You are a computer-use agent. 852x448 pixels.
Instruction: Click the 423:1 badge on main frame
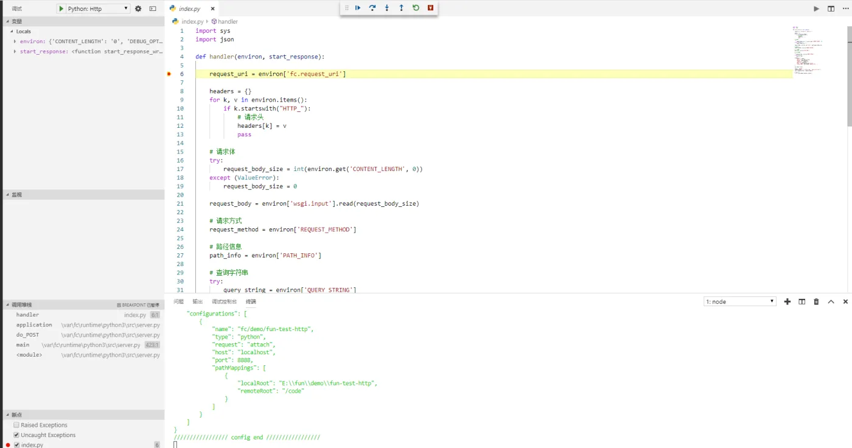click(152, 345)
